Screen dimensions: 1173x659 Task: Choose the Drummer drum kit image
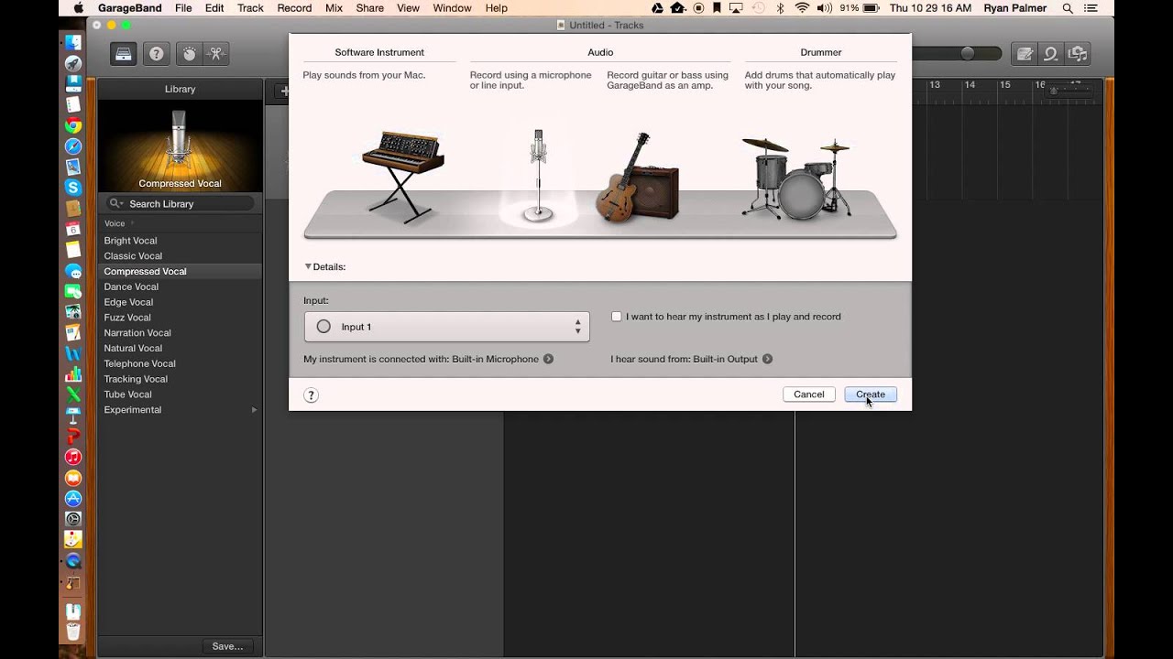(x=796, y=178)
